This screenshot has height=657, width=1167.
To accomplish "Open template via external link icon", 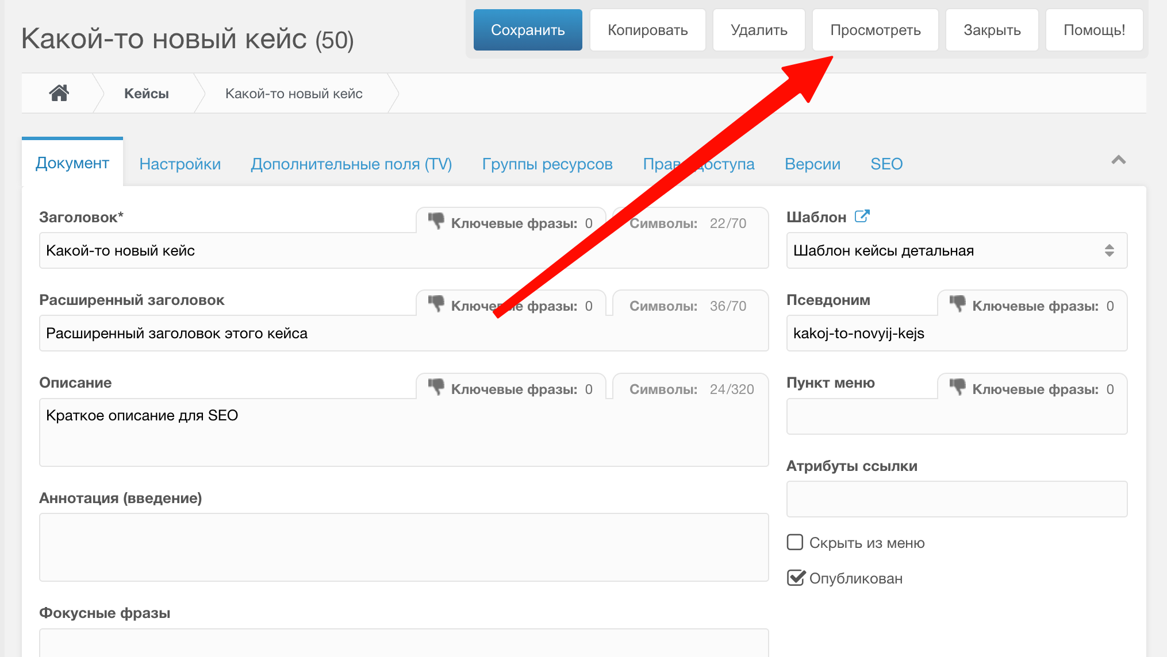I will (862, 217).
